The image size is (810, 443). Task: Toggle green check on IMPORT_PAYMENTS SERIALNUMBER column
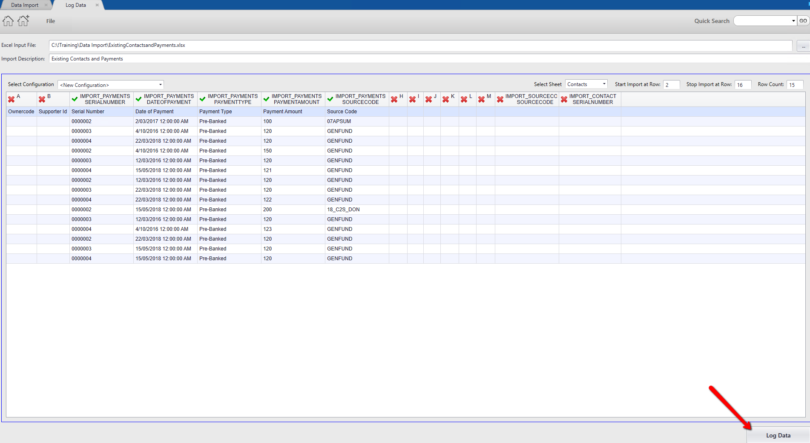75,99
